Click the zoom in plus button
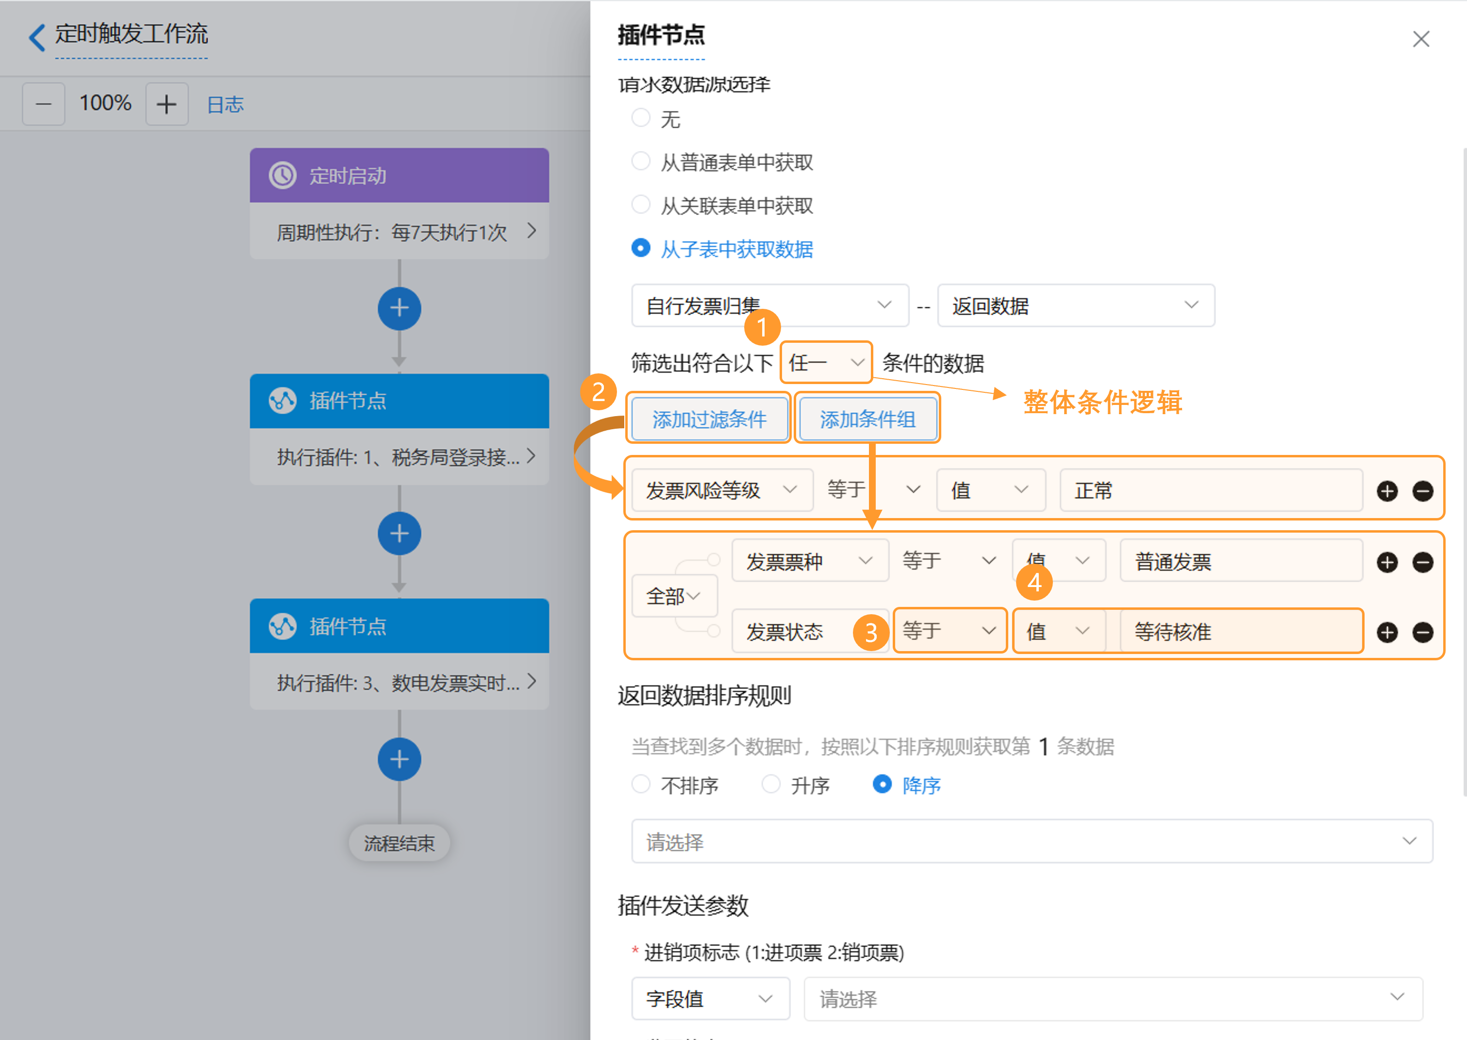The image size is (1467, 1040). 167,104
